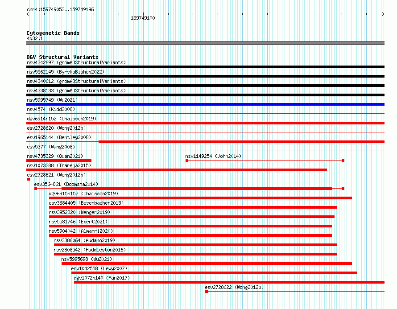Click the 159749100 ruler position label
Viewport: 397px width, 309px height.
pyautogui.click(x=143, y=18)
